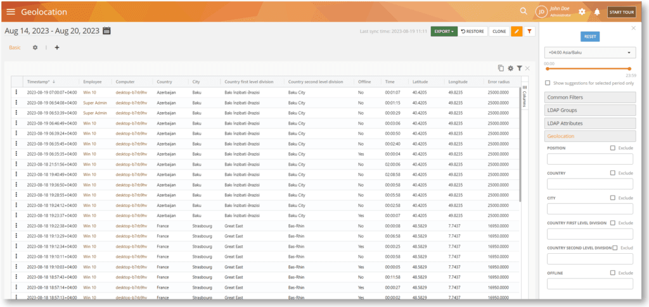Click the grid widget filter funnel
649x307 pixels.
click(x=519, y=68)
